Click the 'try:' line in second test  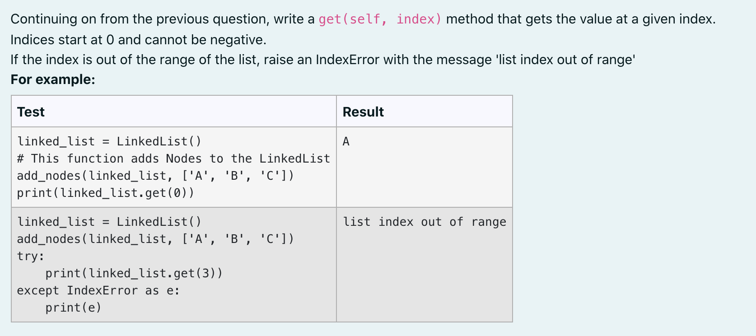pyautogui.click(x=31, y=256)
